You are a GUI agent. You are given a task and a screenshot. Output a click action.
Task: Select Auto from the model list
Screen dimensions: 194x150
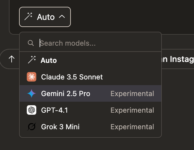coord(49,60)
